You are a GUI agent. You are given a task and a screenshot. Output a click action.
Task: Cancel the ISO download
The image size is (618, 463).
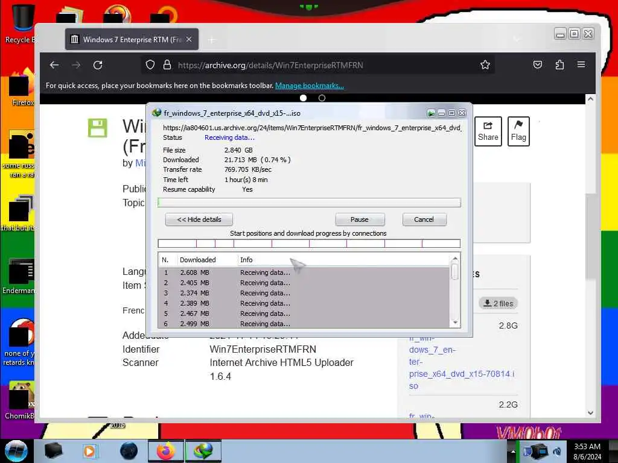click(424, 219)
